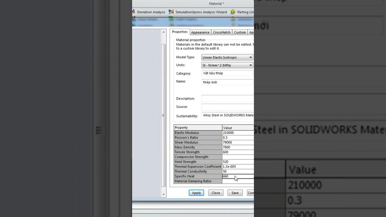Click the Compressive Strength property label

pos(191,157)
